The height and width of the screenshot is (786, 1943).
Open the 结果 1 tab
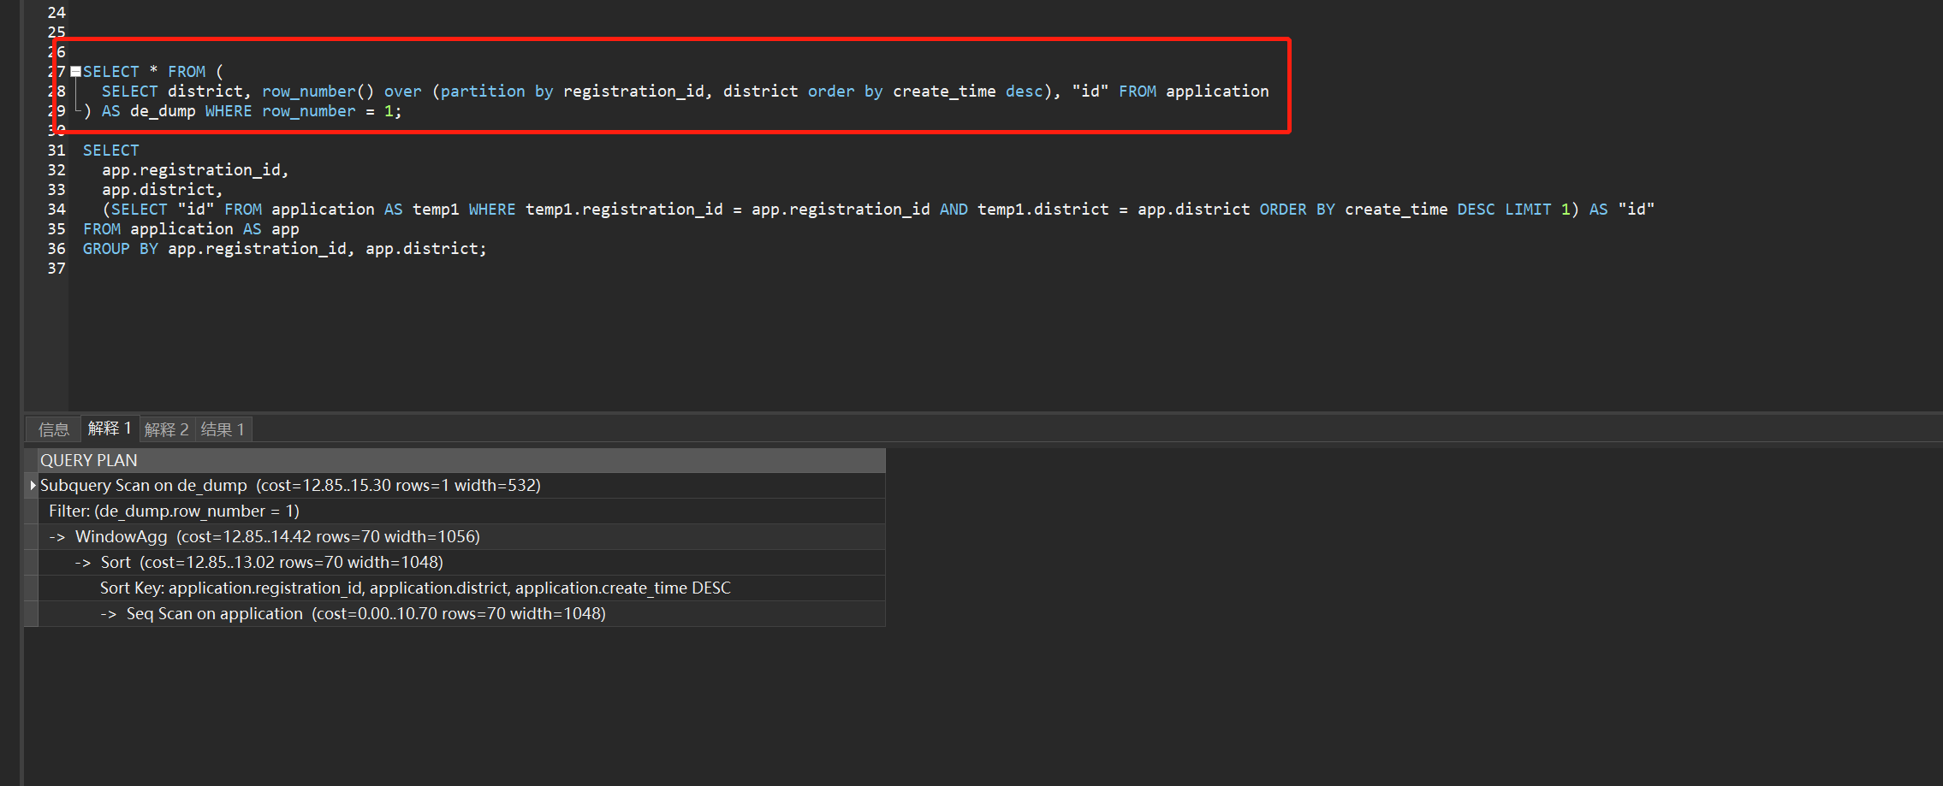click(x=223, y=429)
